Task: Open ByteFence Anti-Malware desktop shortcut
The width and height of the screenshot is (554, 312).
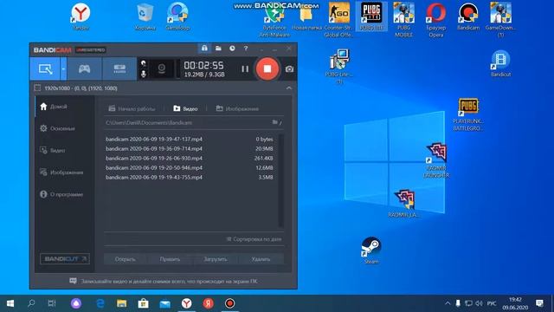Action: tap(274, 20)
